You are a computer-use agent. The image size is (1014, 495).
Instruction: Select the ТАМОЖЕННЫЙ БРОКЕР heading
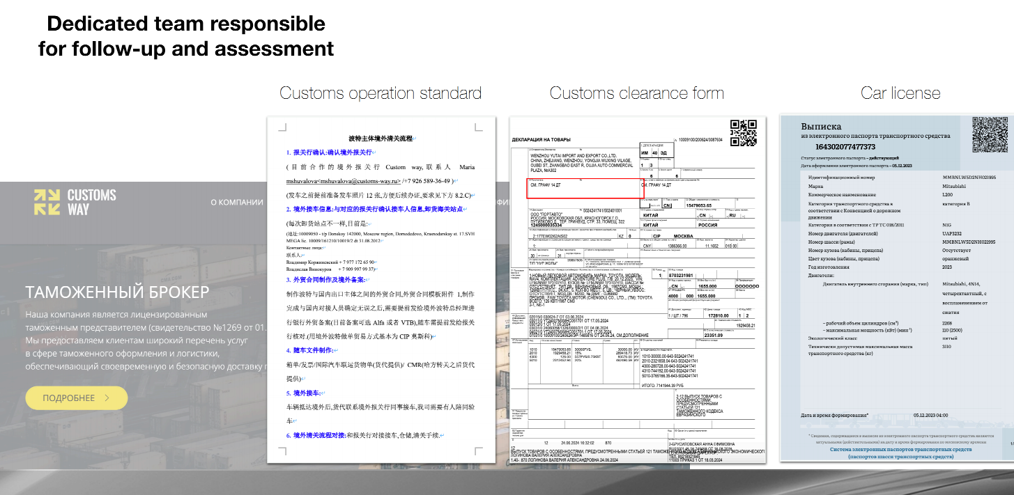pos(117,291)
